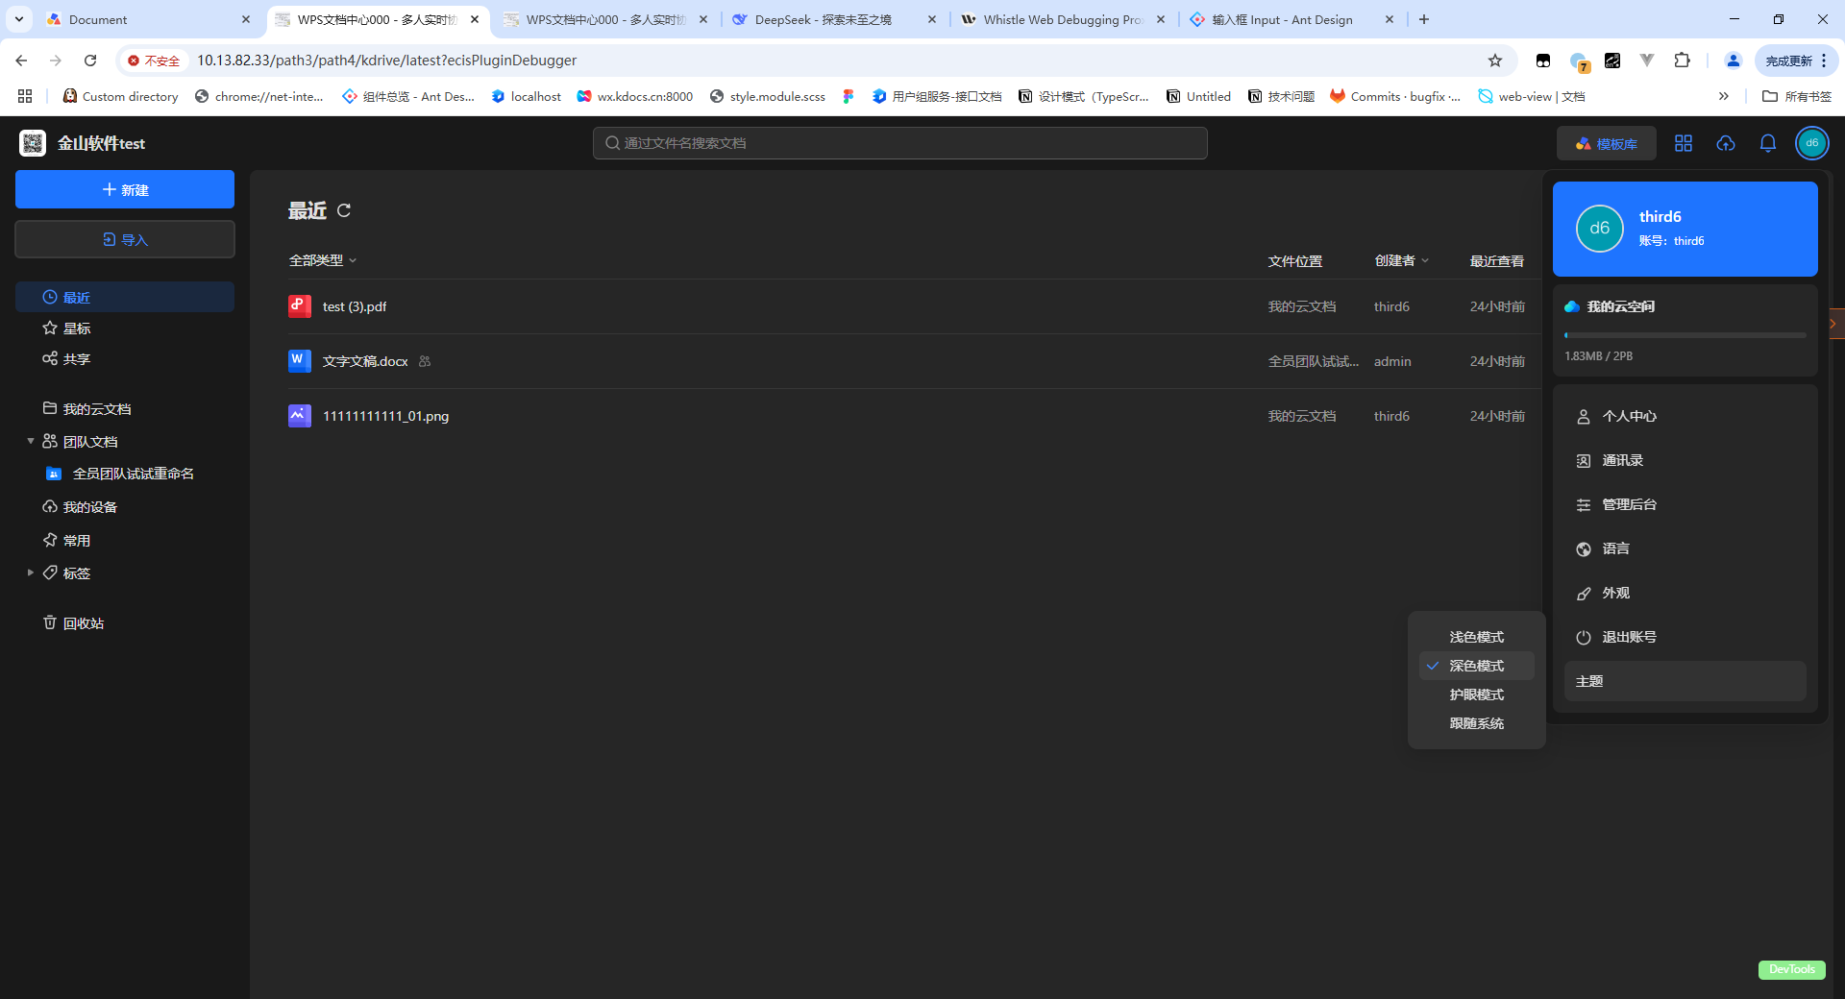Open the 创建者 column dropdown

click(1402, 260)
